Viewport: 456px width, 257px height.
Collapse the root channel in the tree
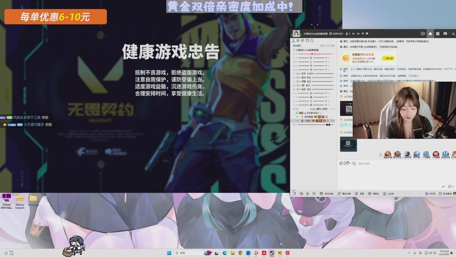point(294,50)
